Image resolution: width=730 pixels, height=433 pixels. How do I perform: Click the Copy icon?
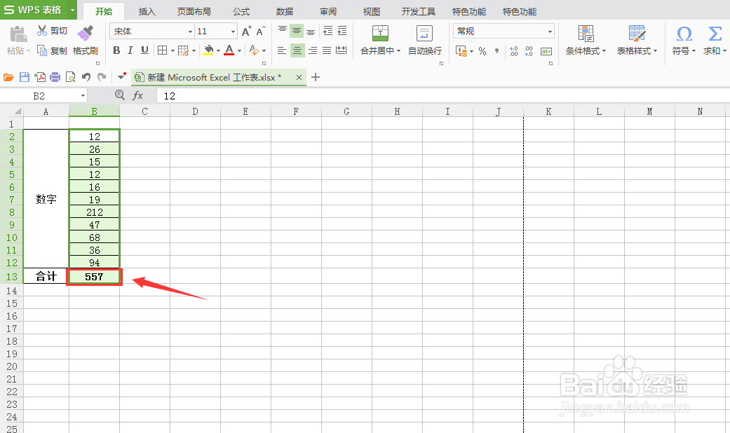tap(42, 50)
